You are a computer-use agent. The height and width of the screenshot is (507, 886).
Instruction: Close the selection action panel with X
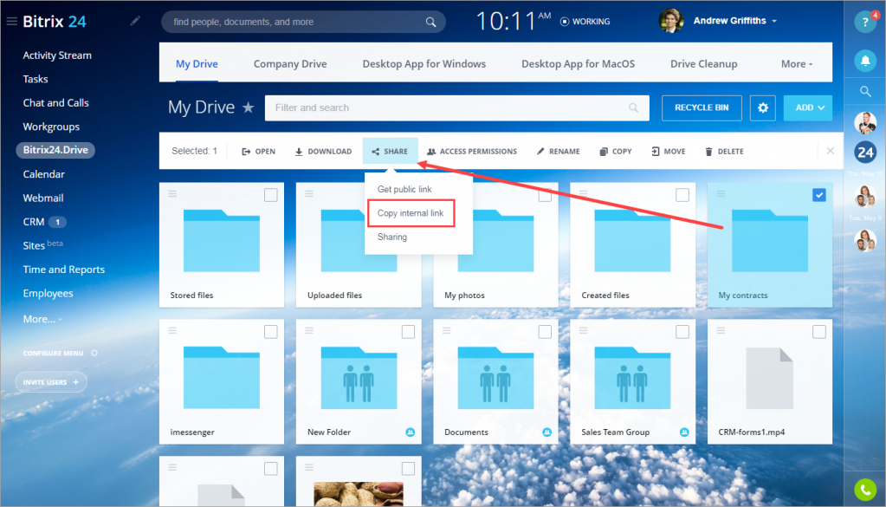[830, 151]
